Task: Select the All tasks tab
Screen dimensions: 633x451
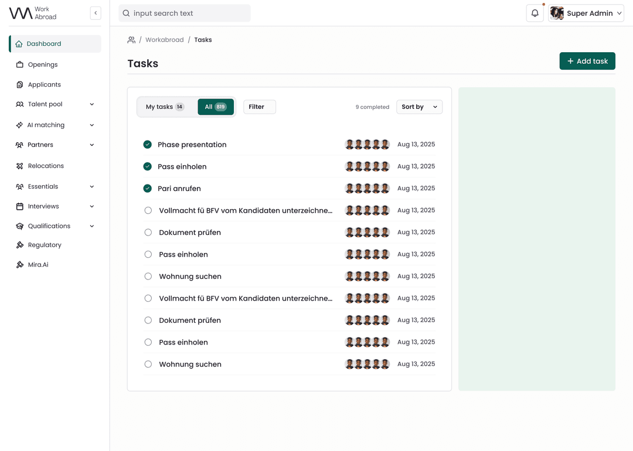Action: click(215, 107)
